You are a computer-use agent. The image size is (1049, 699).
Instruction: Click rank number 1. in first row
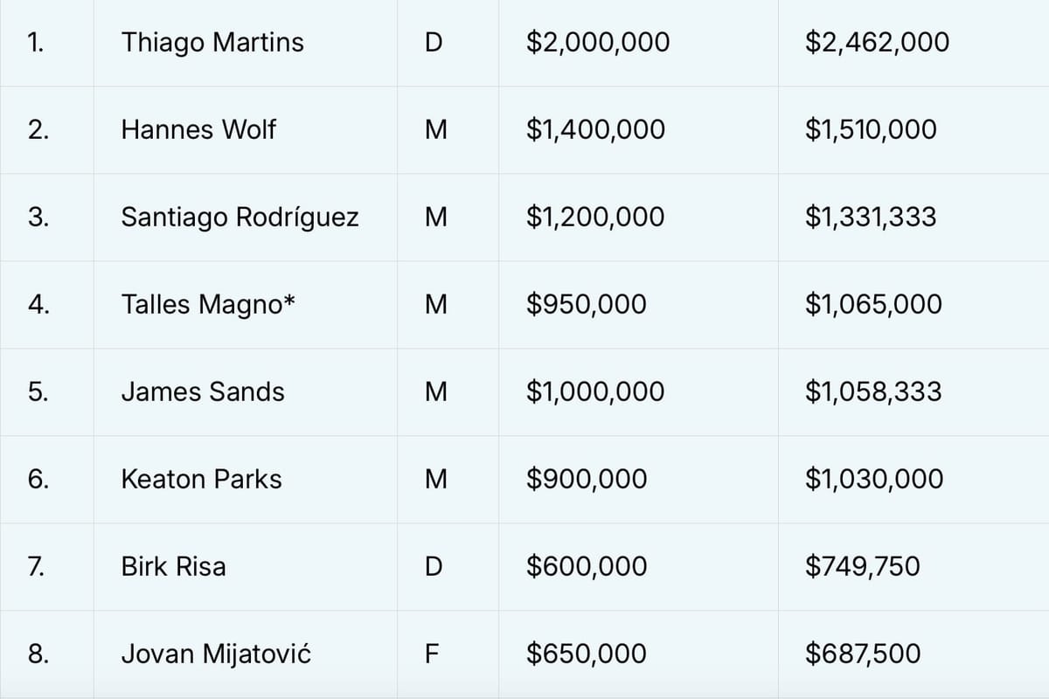click(36, 42)
